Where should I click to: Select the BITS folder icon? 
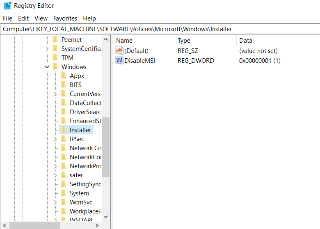click(63, 85)
